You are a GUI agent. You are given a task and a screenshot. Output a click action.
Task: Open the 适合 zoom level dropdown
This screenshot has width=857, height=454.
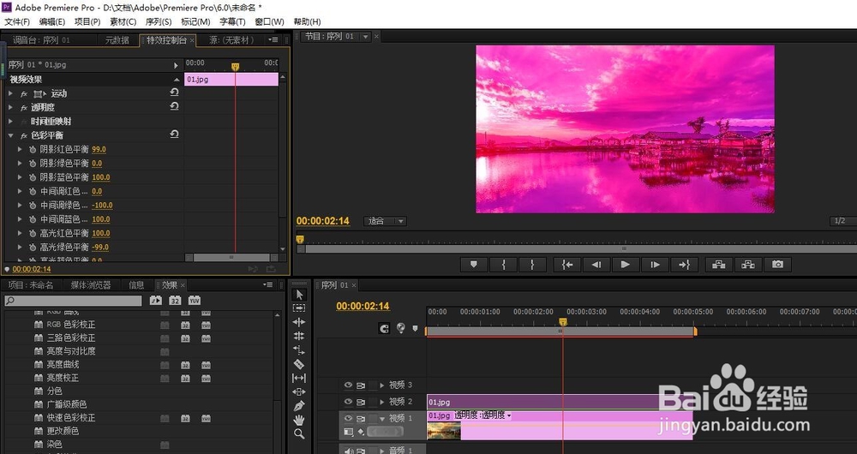click(386, 221)
